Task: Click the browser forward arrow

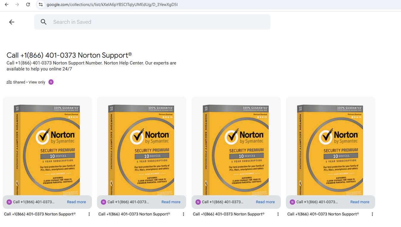Action: (17, 4)
